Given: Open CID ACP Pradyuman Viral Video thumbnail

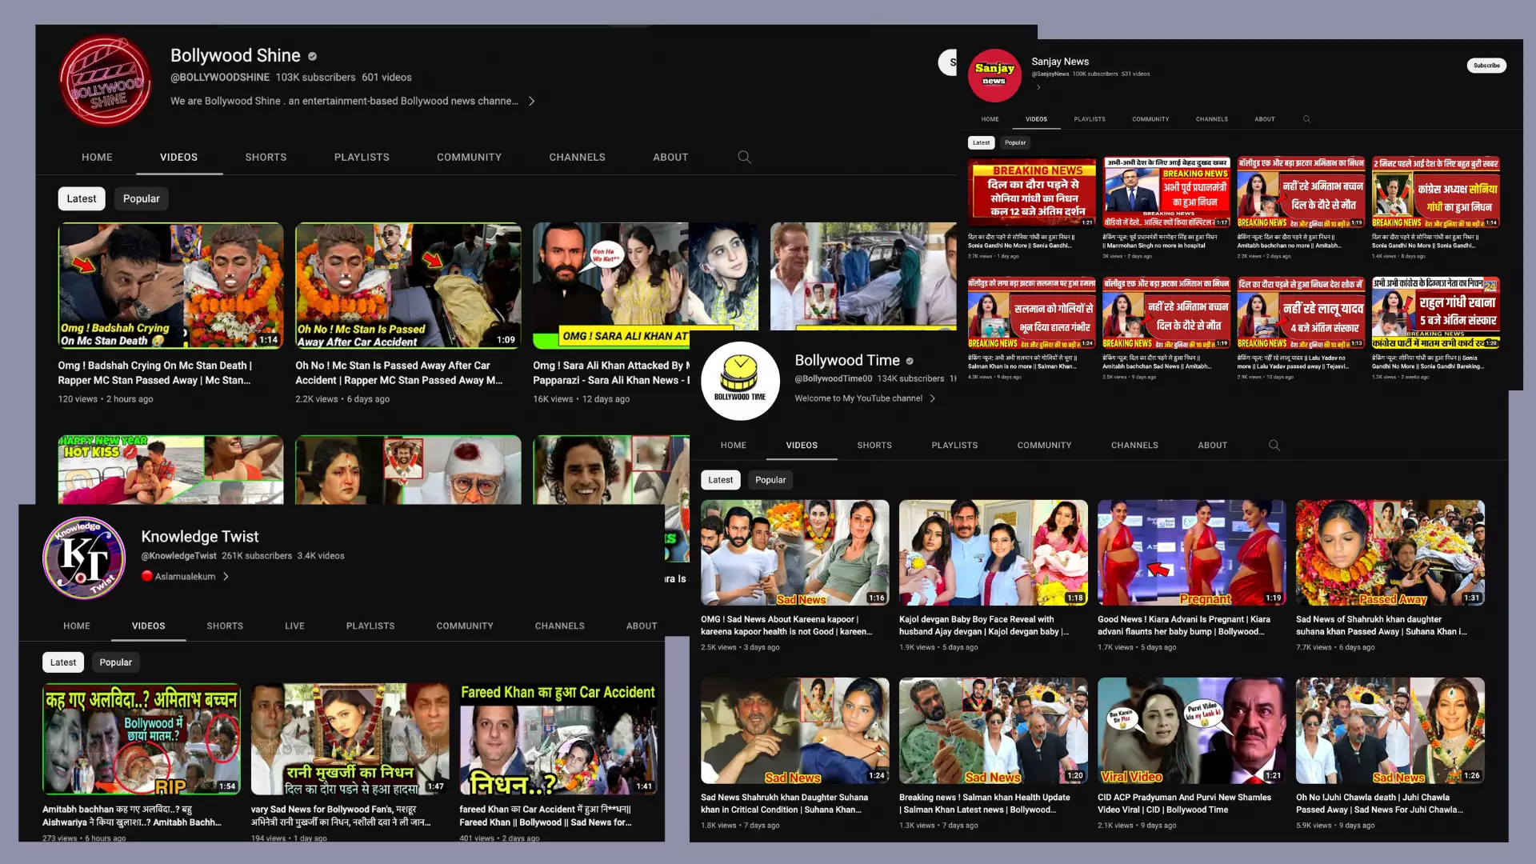Looking at the screenshot, I should (x=1191, y=730).
